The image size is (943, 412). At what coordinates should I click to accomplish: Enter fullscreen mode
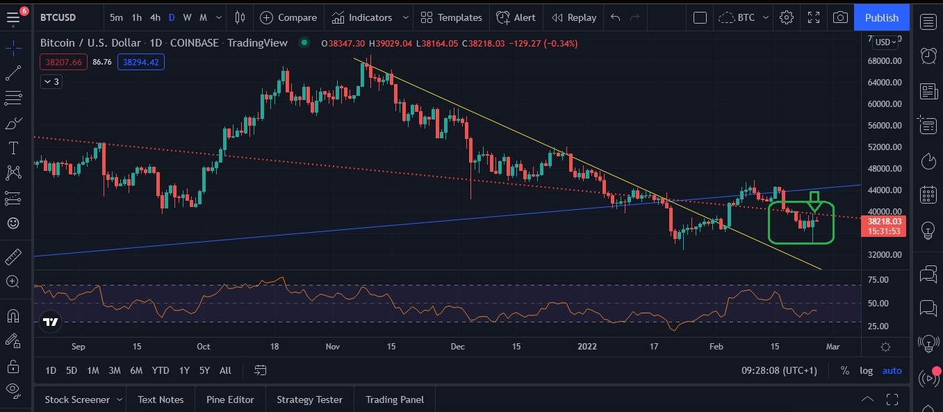click(814, 17)
